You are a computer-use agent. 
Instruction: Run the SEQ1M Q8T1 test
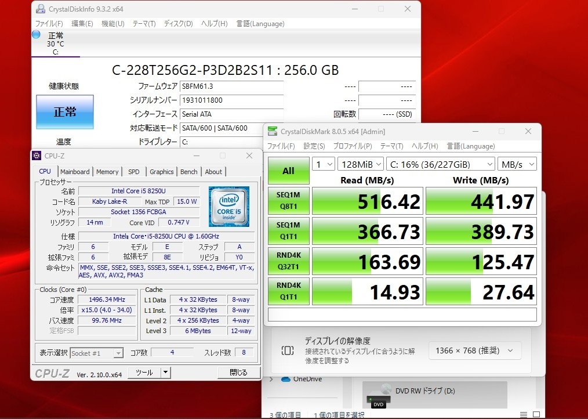pyautogui.click(x=288, y=201)
